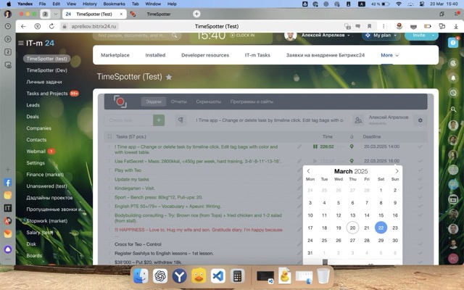This screenshot has height=290, width=464.
Task: Switch to the Отчеты tab
Action: [x=178, y=101]
